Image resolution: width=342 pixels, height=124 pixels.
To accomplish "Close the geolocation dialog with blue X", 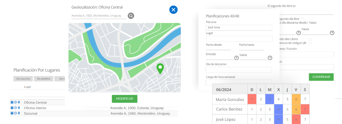I will (x=173, y=10).
